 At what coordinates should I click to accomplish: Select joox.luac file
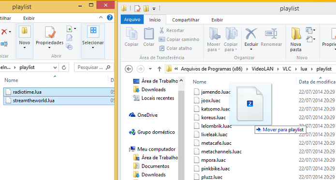pos(207,100)
